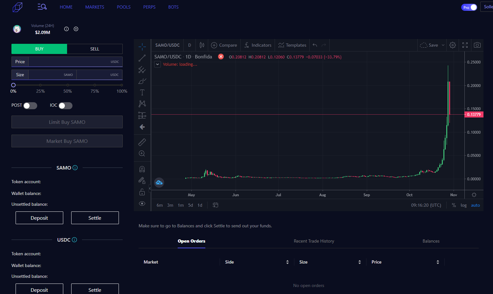Click the size slider handle at 0%
493x294 pixels.
point(13,85)
